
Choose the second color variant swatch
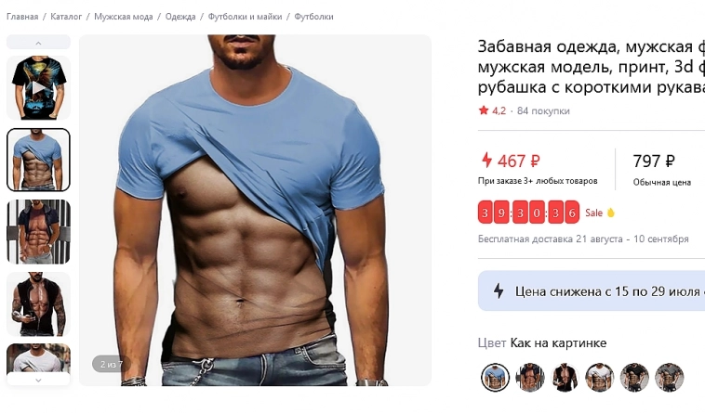tap(530, 377)
